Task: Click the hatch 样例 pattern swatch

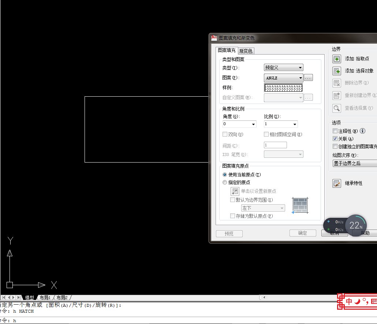Action: click(x=284, y=87)
